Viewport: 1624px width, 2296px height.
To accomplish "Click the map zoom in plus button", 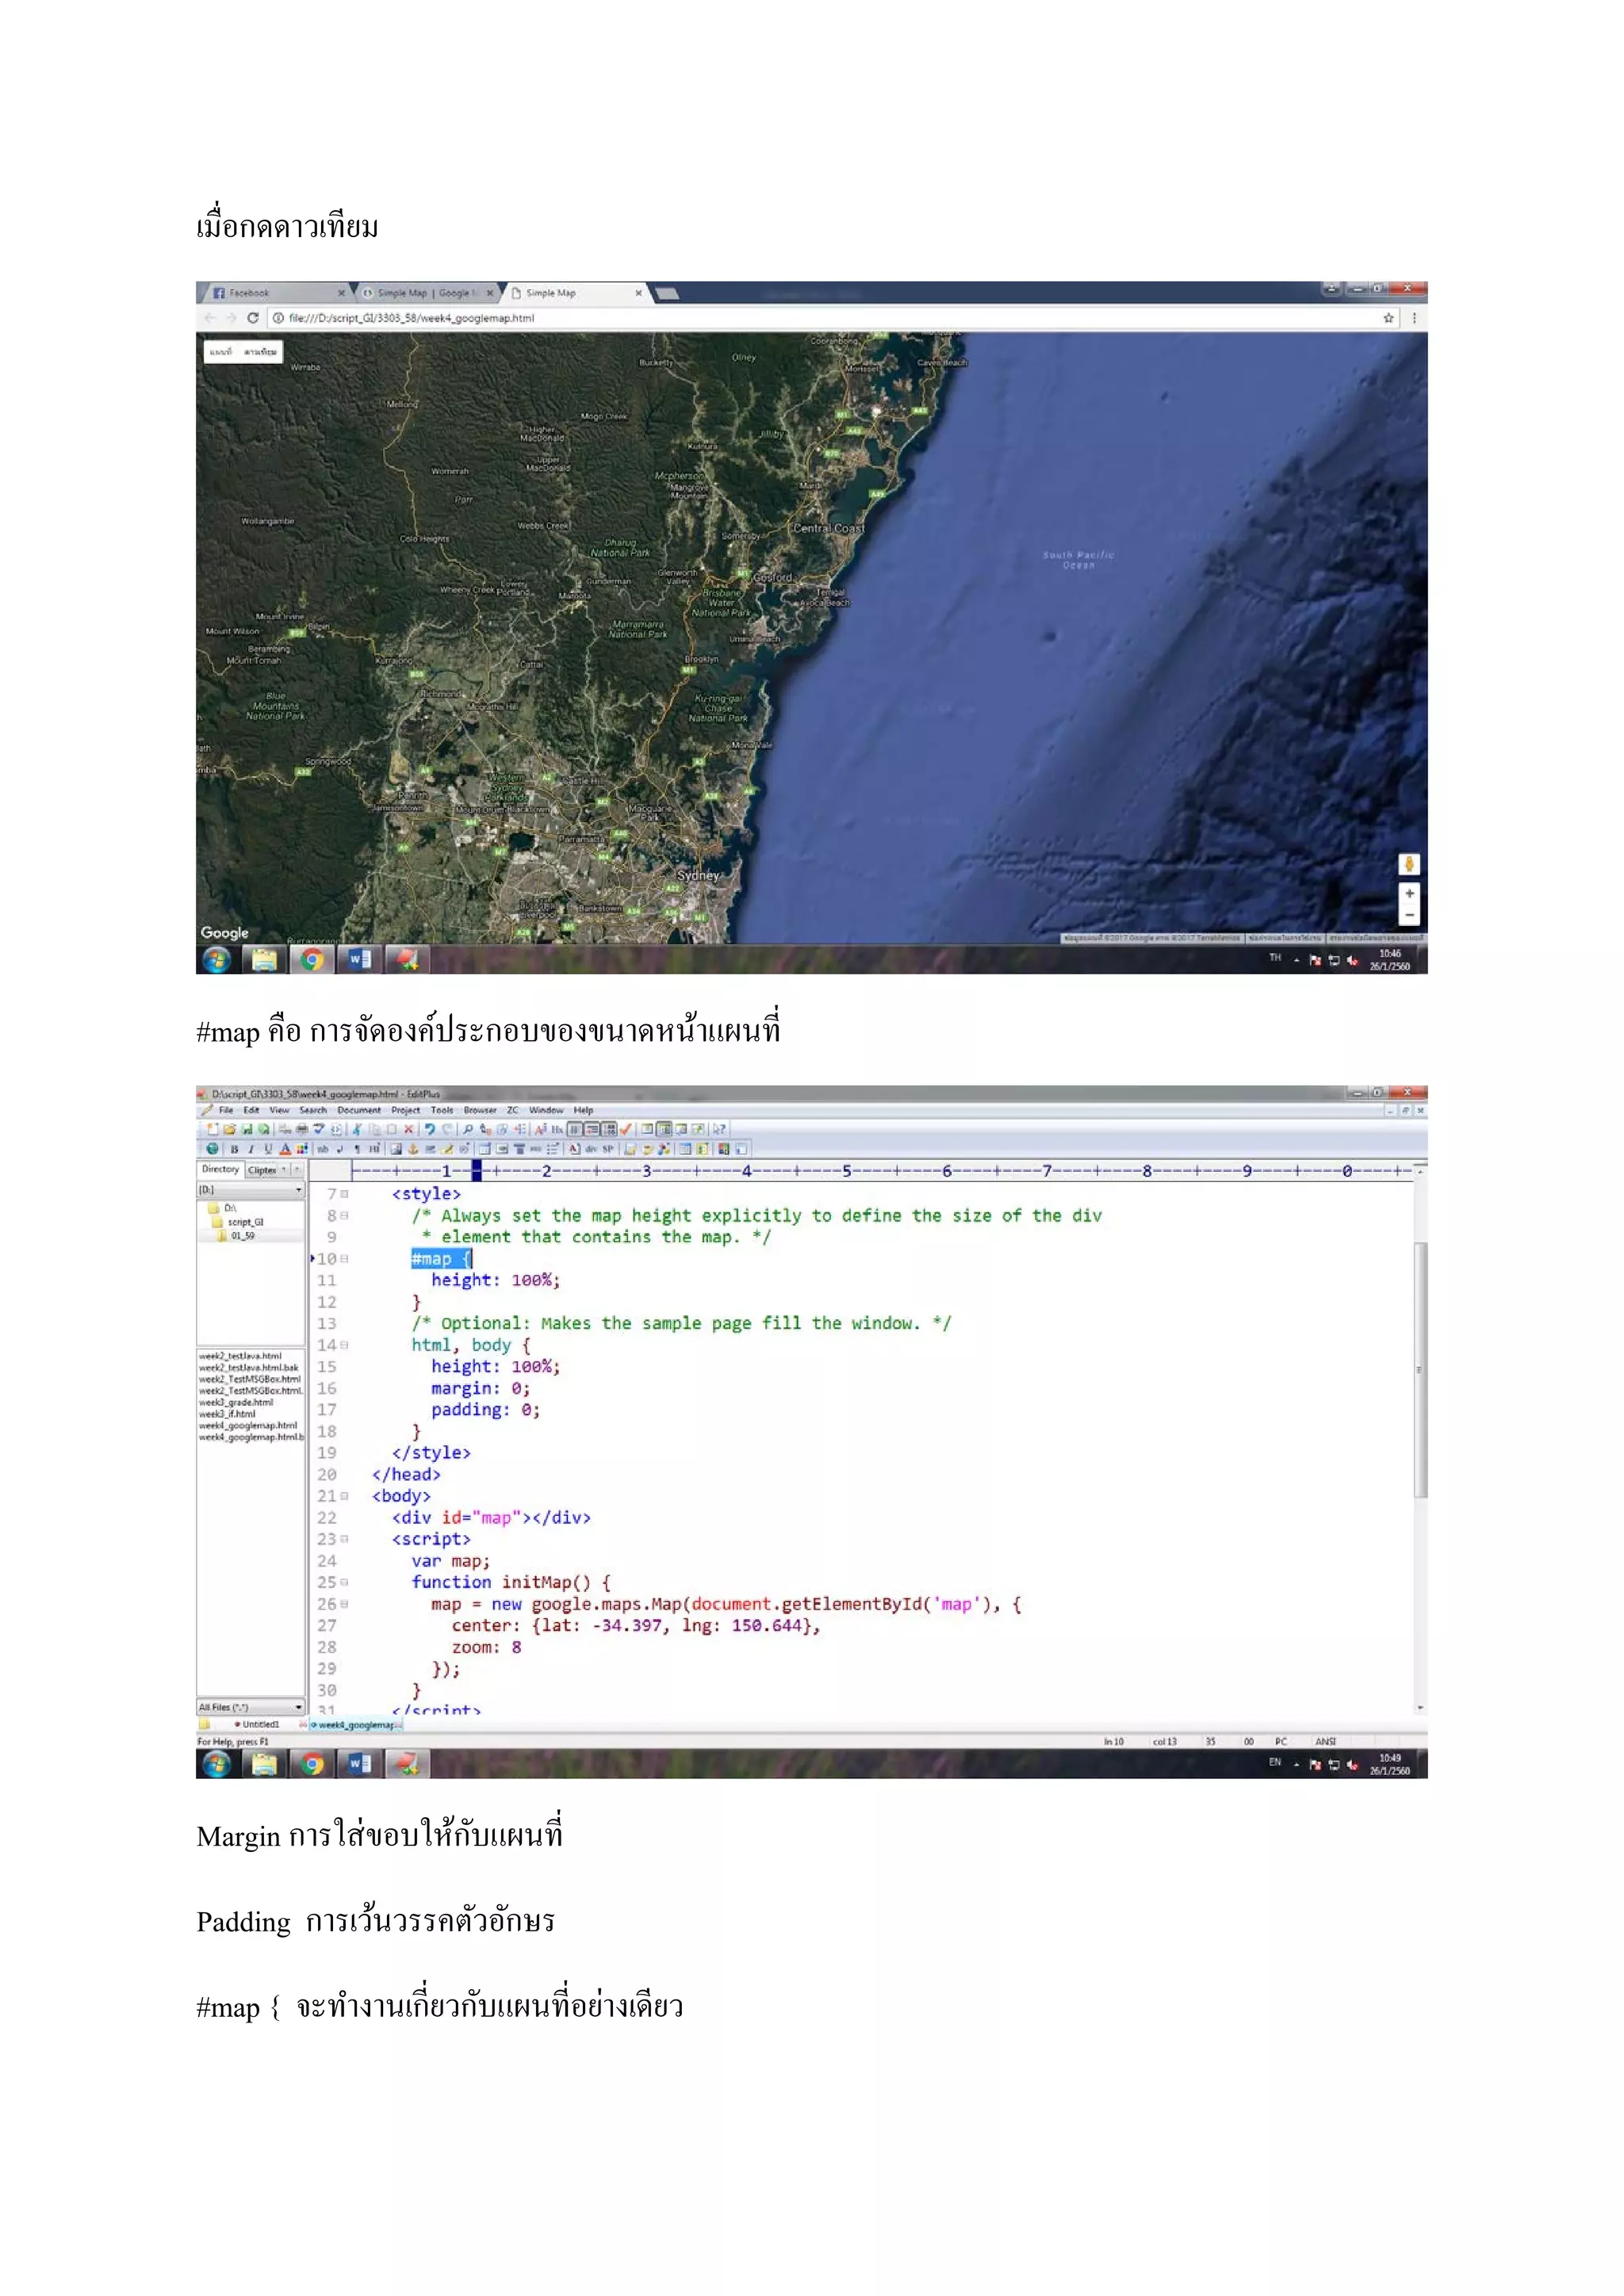I will click(1409, 893).
